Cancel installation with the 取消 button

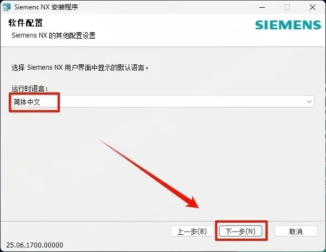click(x=296, y=231)
